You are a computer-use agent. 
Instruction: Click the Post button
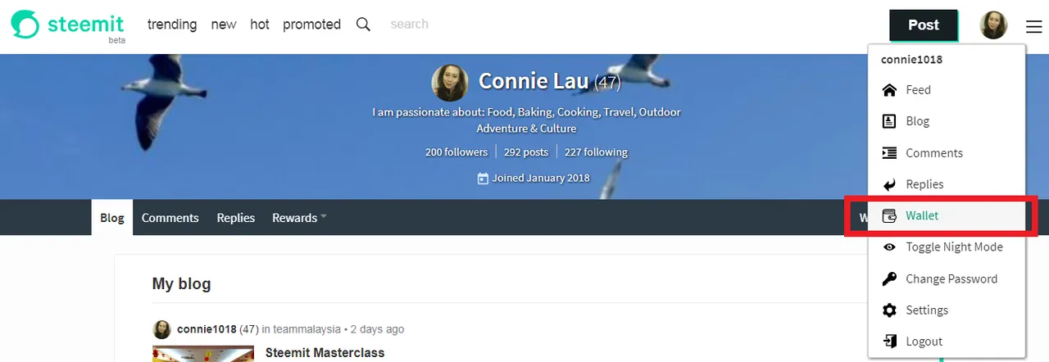pyautogui.click(x=924, y=25)
